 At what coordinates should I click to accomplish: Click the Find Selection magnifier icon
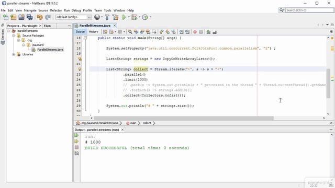tap(130, 32)
